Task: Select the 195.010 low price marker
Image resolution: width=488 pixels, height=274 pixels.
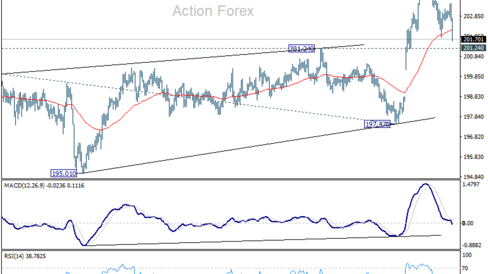Action: pos(63,173)
